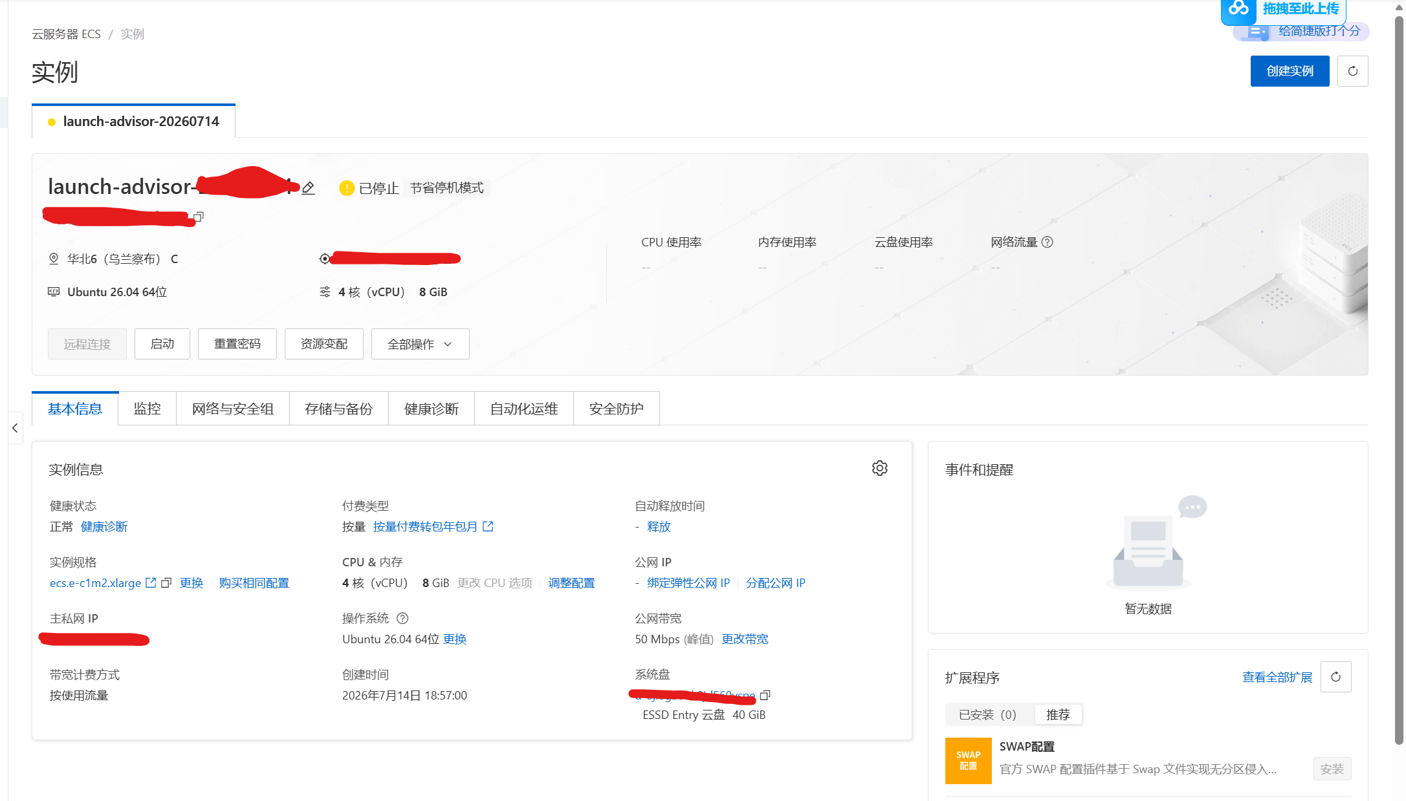1406x801 pixels.
Task: Copy the ecs.e-c1m2.xlarge spec with copy icon
Action: [x=166, y=582]
